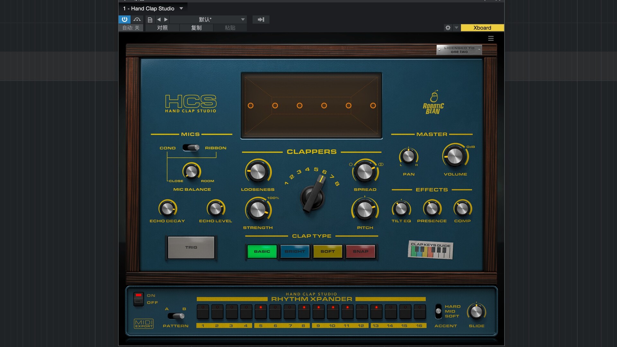
Task: Click the forward-to-end arrow icon
Action: point(261,20)
